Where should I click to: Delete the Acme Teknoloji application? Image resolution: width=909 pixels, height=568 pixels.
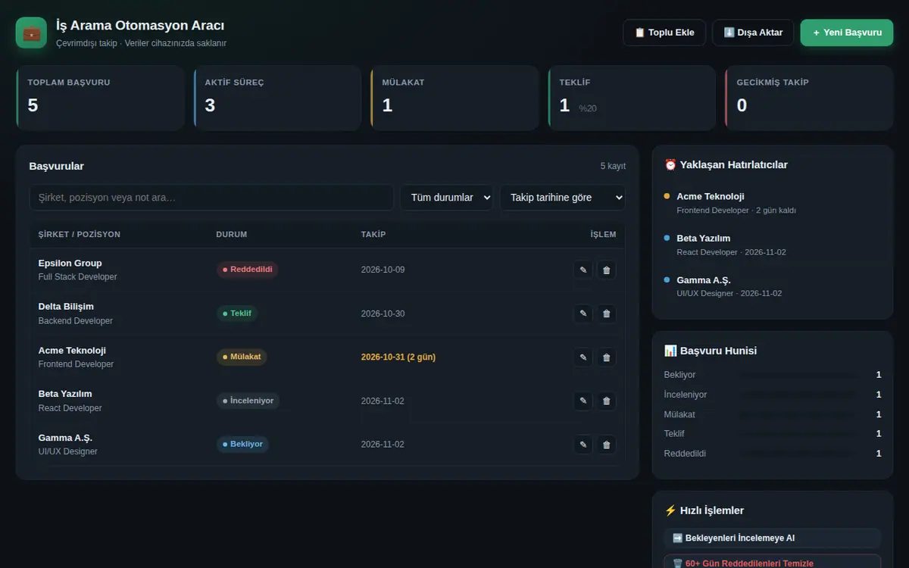point(607,357)
